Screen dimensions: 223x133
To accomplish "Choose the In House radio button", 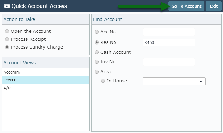I will pos(103,81).
